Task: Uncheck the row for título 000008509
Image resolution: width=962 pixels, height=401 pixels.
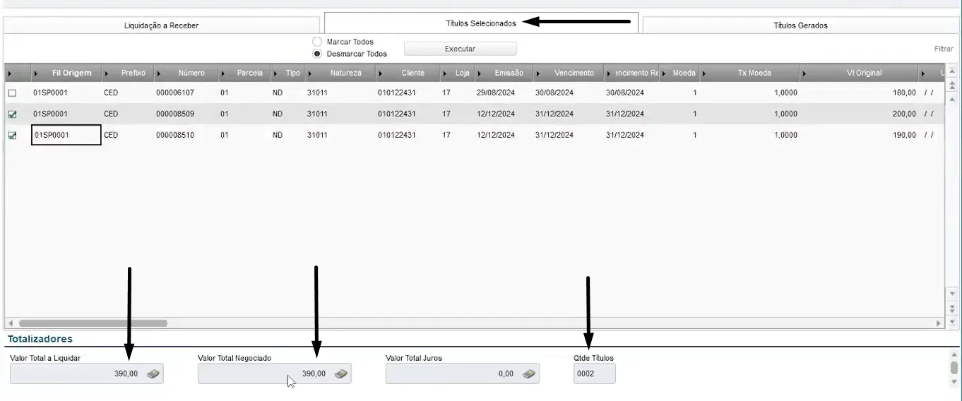Action: 12,114
